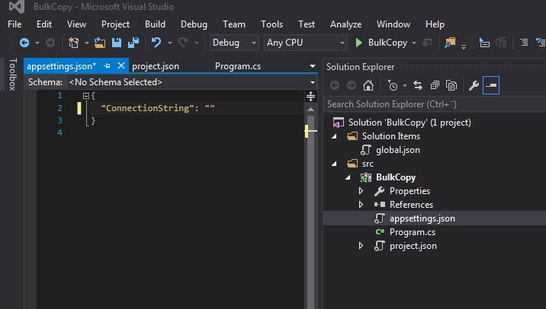The image size is (546, 309).
Task: Click the Collapse All icon in Solution Explorer
Action: tap(435, 85)
